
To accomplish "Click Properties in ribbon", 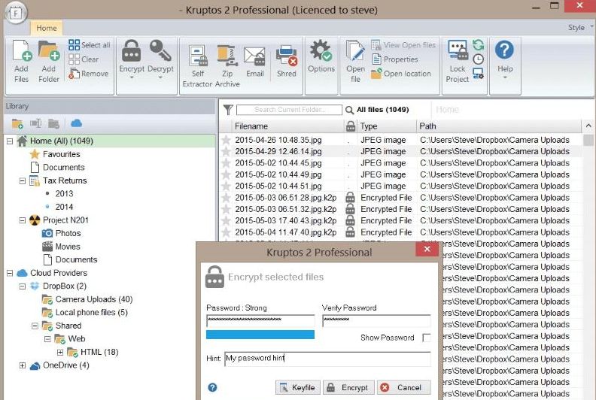I will coord(394,59).
